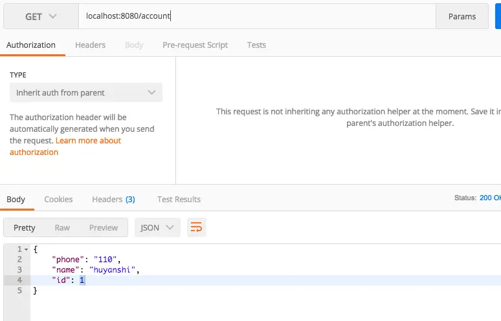Viewport: 501px width, 321px height.
Task: Expand the Inherit auth from parent dropdown
Action: [x=86, y=92]
